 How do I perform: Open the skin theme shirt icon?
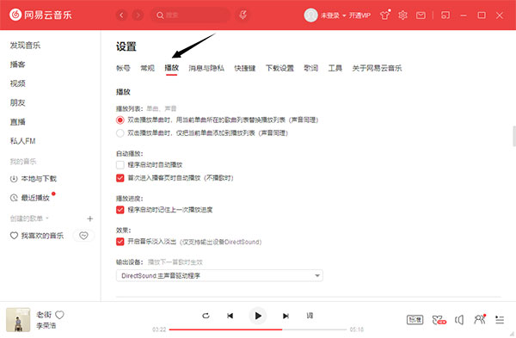click(384, 15)
